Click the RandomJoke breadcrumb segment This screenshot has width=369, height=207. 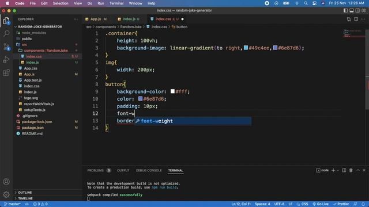pyautogui.click(x=131, y=27)
